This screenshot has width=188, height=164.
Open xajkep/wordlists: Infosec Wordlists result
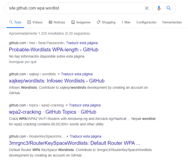(x=57, y=81)
